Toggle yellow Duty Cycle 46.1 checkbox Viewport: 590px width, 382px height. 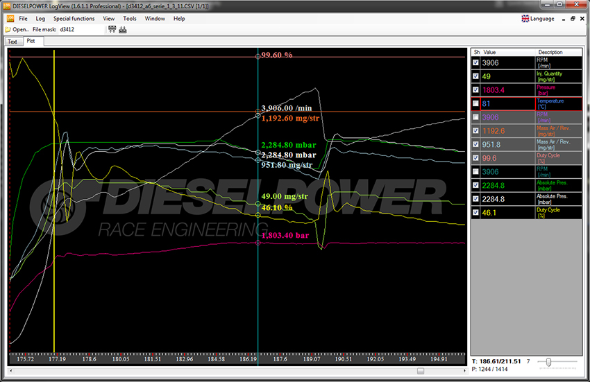[x=475, y=212]
